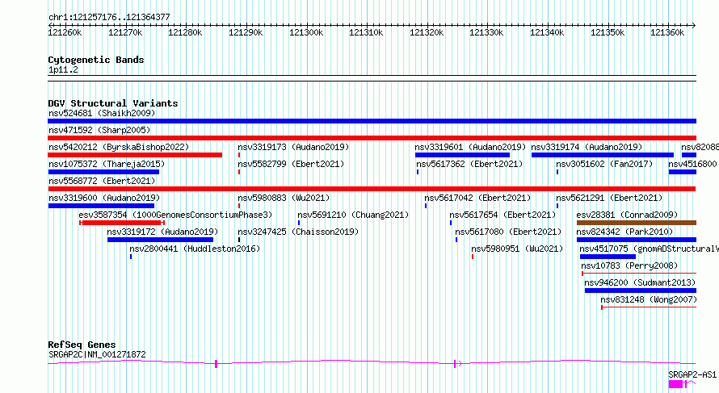Select the long red bar of nsv471592
This screenshot has width=719, height=393.
(x=372, y=138)
